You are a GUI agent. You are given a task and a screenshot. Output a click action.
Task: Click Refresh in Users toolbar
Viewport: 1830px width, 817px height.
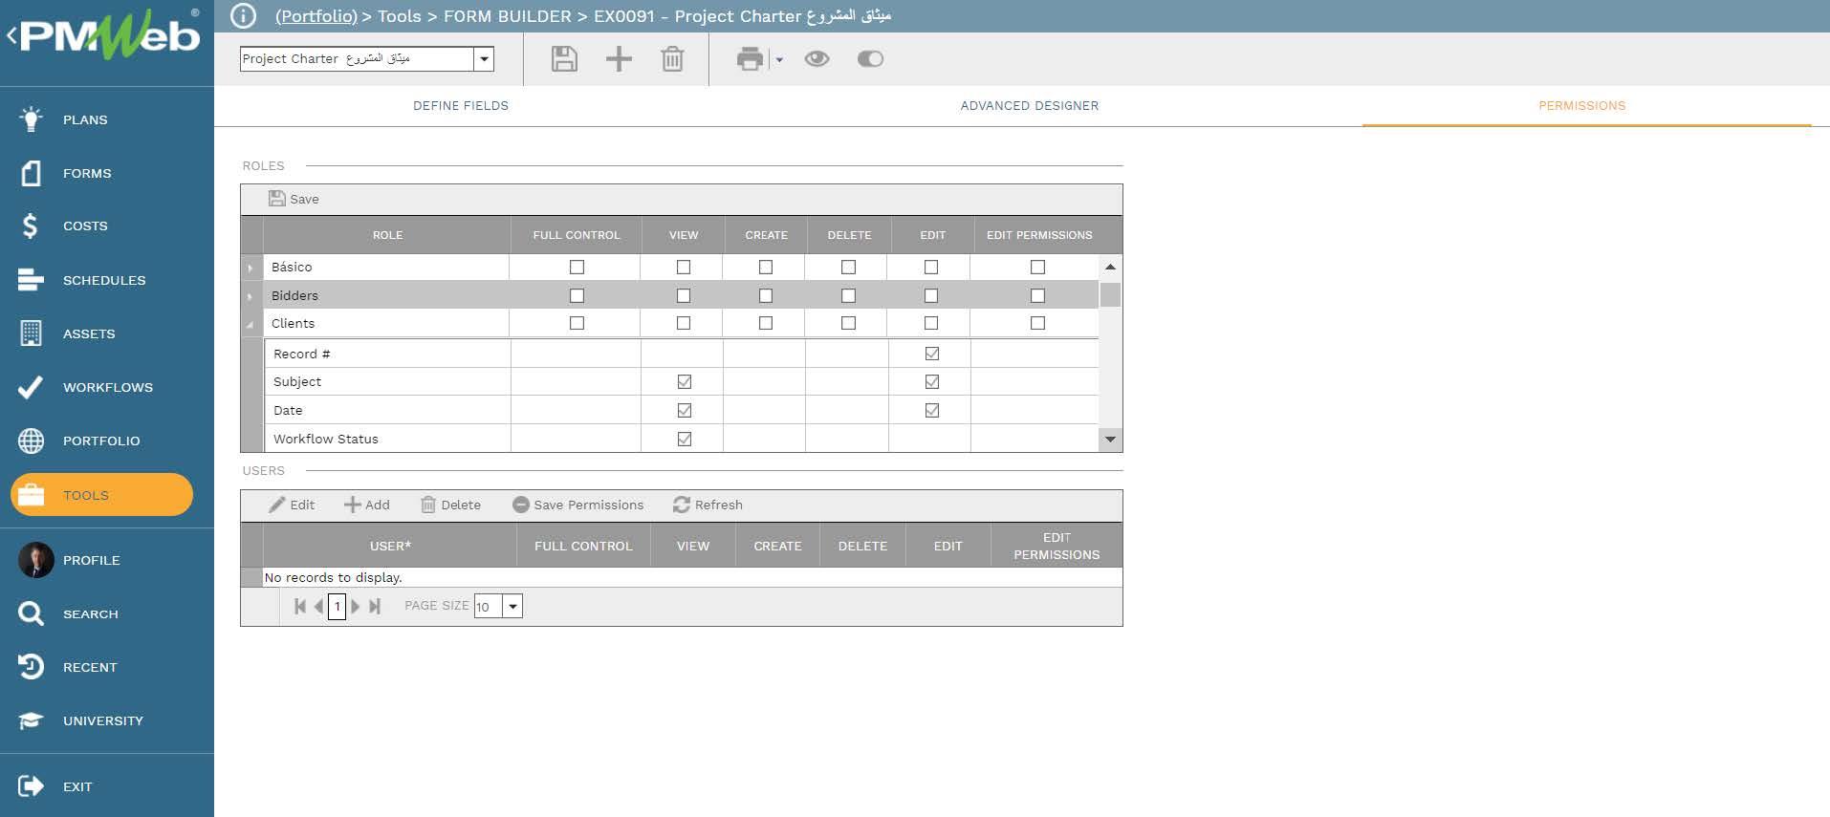(x=708, y=505)
